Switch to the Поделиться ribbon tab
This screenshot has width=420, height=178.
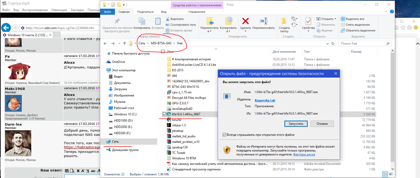click(x=145, y=12)
